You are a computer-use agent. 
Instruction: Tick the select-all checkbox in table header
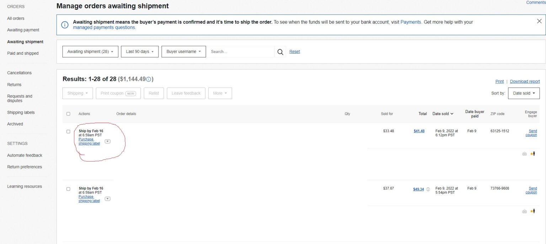tap(68, 114)
